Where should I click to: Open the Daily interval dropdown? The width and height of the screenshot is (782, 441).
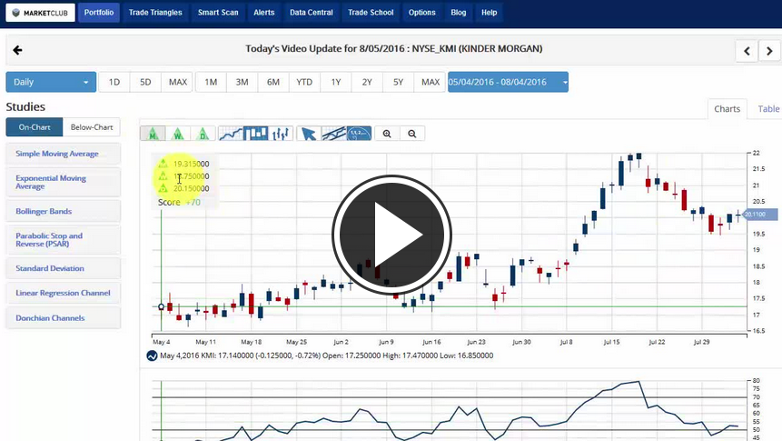[x=51, y=82]
